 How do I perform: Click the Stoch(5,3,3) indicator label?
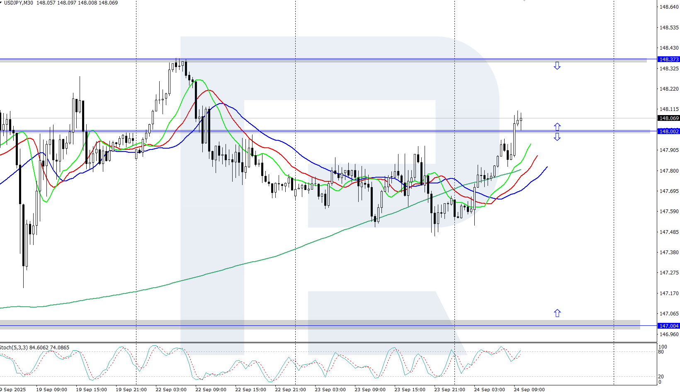14,348
